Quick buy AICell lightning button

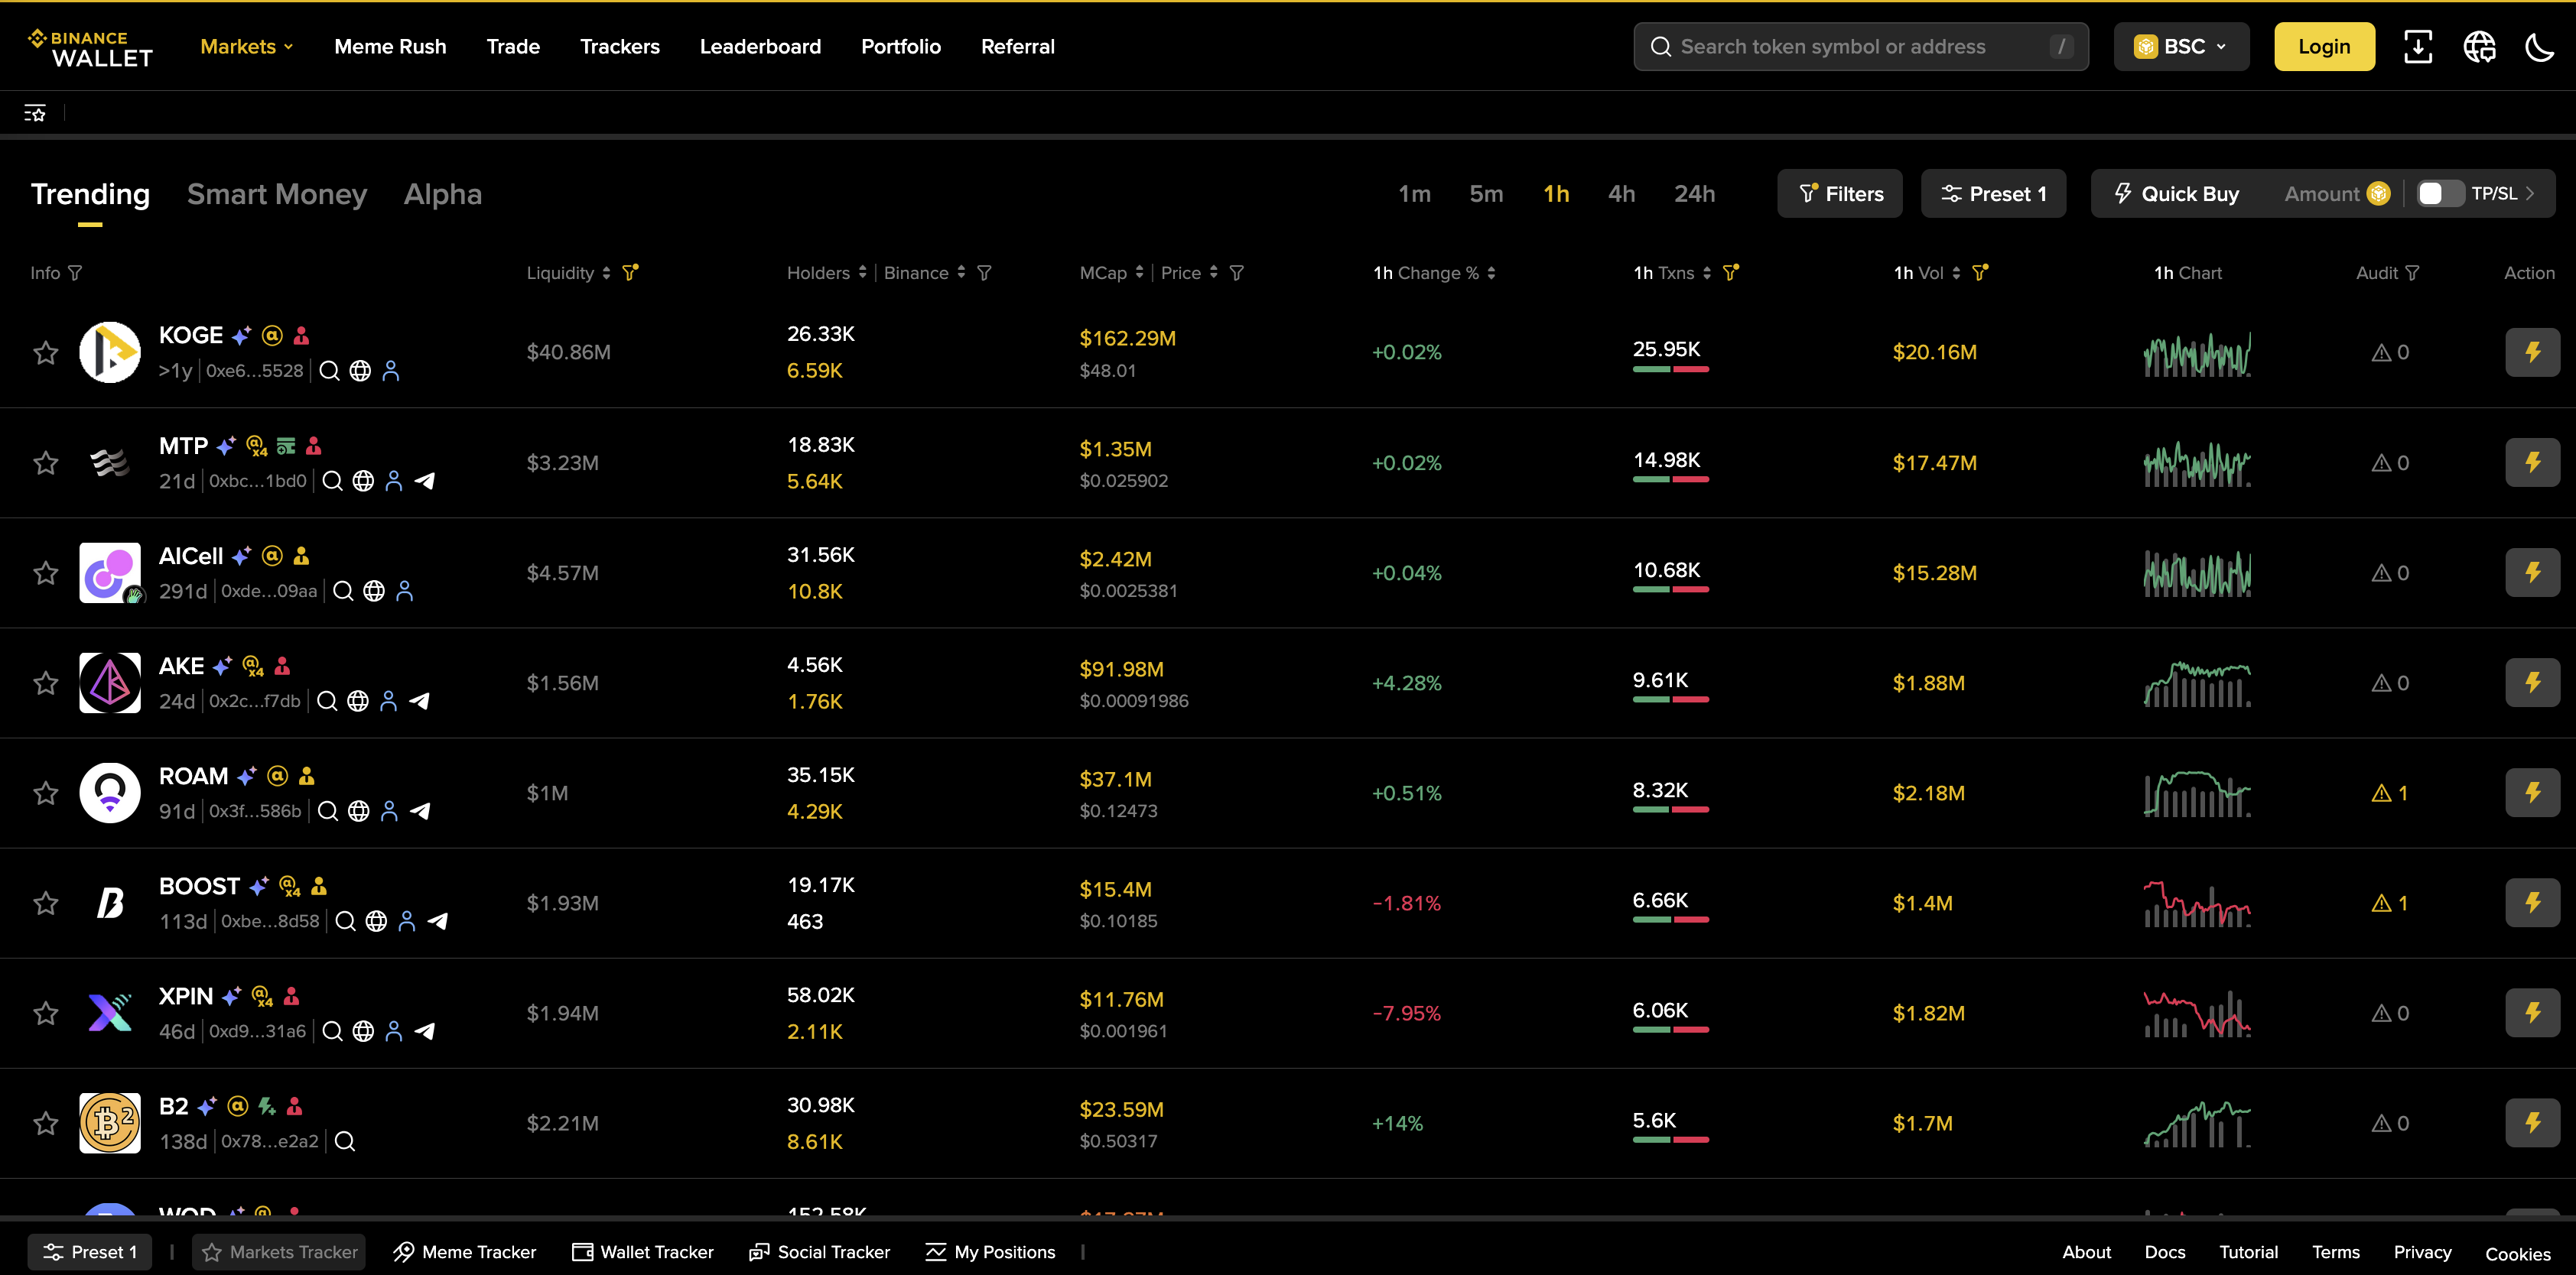click(2532, 573)
